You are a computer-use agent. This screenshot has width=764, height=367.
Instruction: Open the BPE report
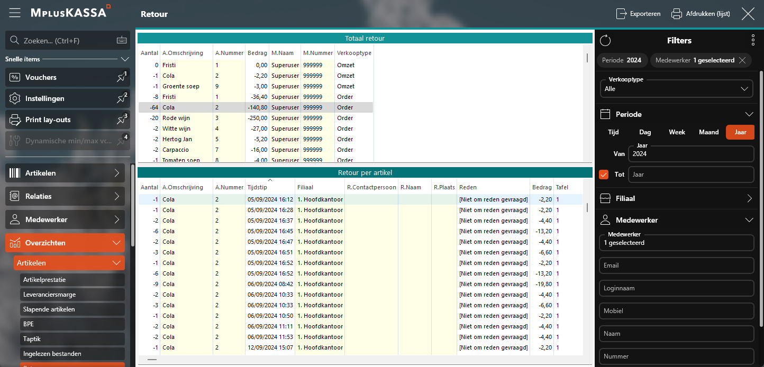tap(72, 324)
